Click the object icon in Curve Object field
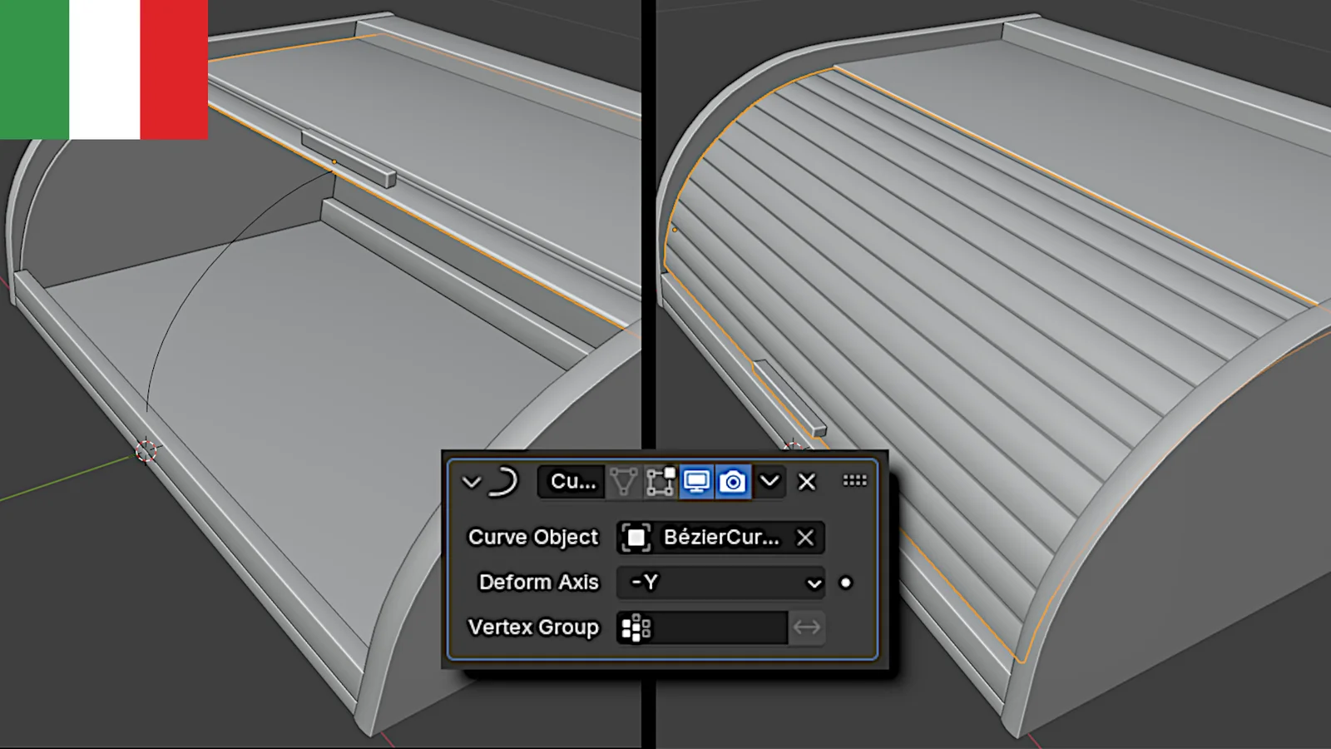The height and width of the screenshot is (749, 1331). pyautogui.click(x=636, y=538)
